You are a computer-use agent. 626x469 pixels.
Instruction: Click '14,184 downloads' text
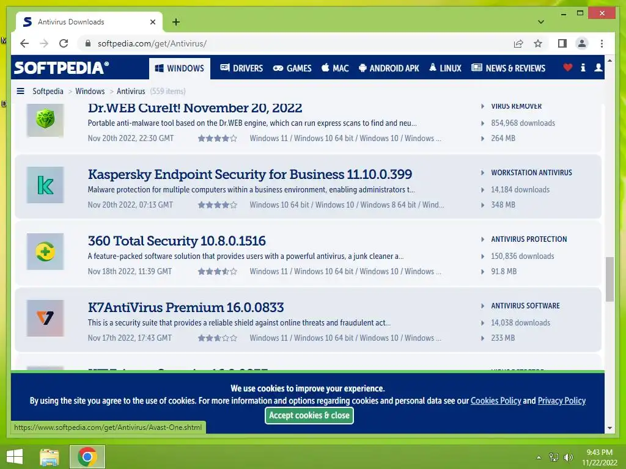(x=520, y=189)
